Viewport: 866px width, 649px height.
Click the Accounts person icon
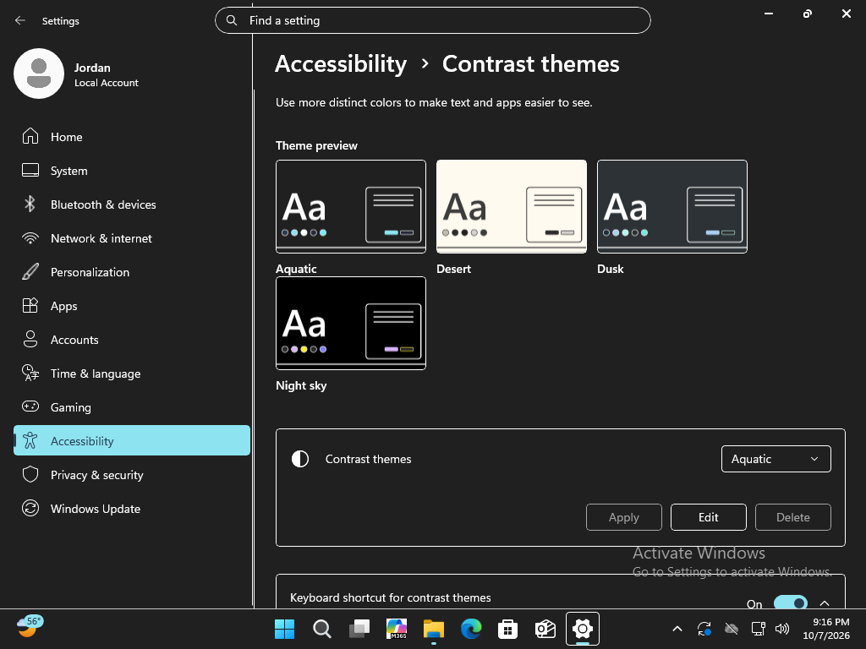click(x=30, y=340)
